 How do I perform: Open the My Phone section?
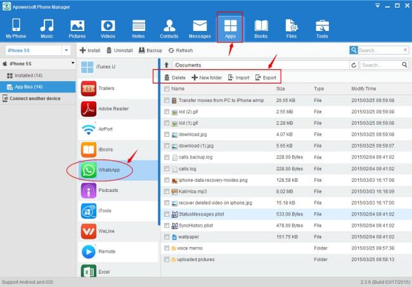[16, 29]
